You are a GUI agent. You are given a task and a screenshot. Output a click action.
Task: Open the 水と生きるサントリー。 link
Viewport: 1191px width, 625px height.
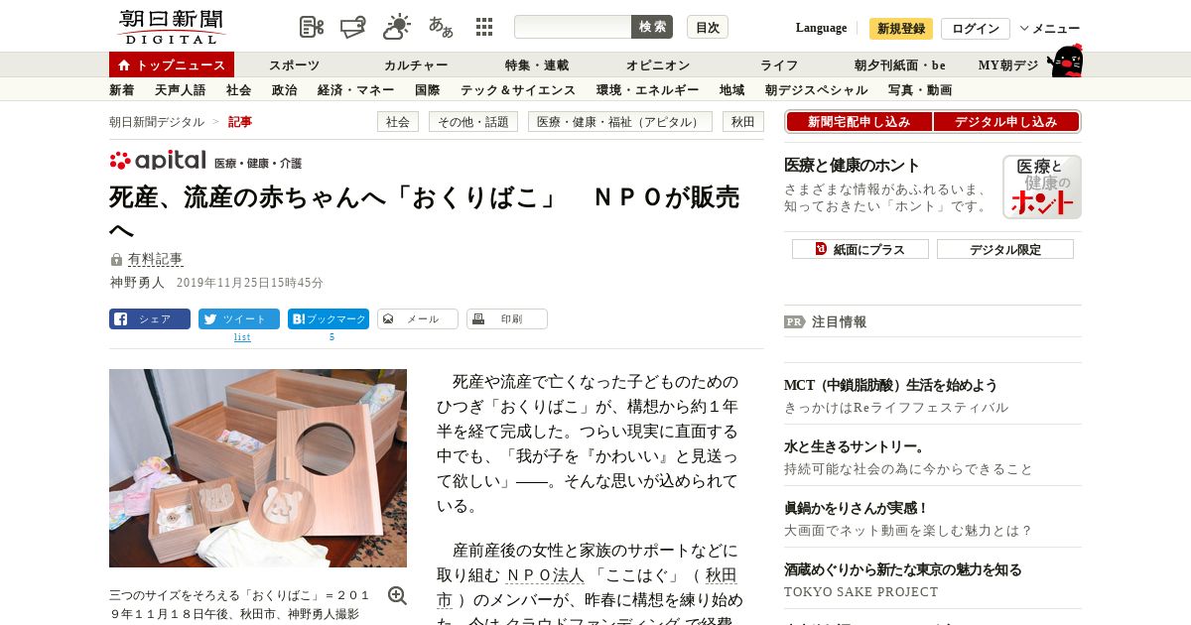(856, 446)
